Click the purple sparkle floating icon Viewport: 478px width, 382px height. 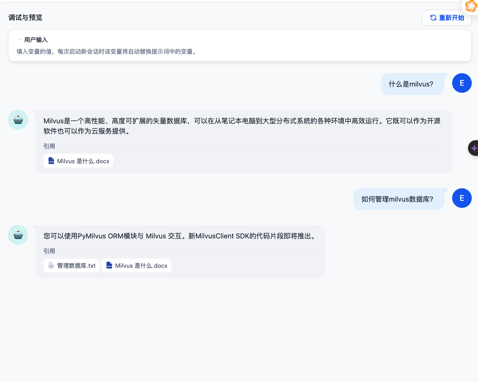coord(474,148)
